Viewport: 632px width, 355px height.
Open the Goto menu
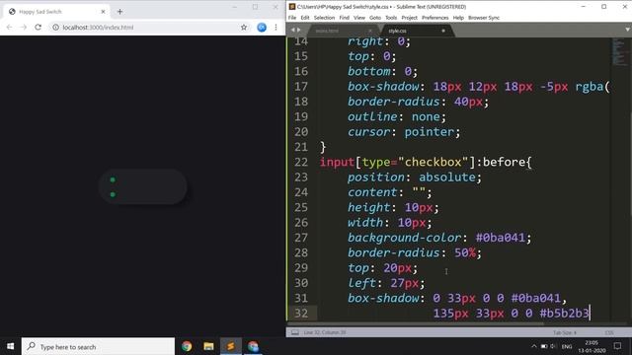coord(375,18)
